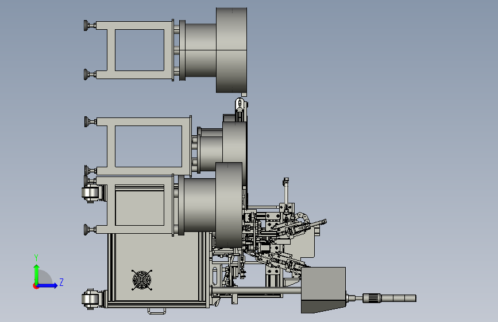Select the gray box housing at the lower right
The width and height of the screenshot is (498, 322).
pos(323,290)
